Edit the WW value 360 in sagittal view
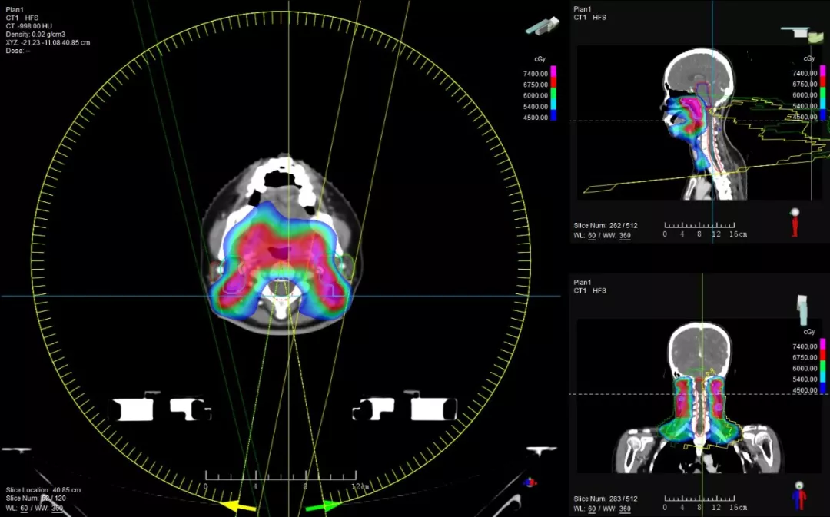This screenshot has height=517, width=830. pos(625,235)
